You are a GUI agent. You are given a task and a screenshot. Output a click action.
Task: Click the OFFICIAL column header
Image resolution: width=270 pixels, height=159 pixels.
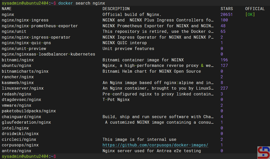click(x=255, y=9)
